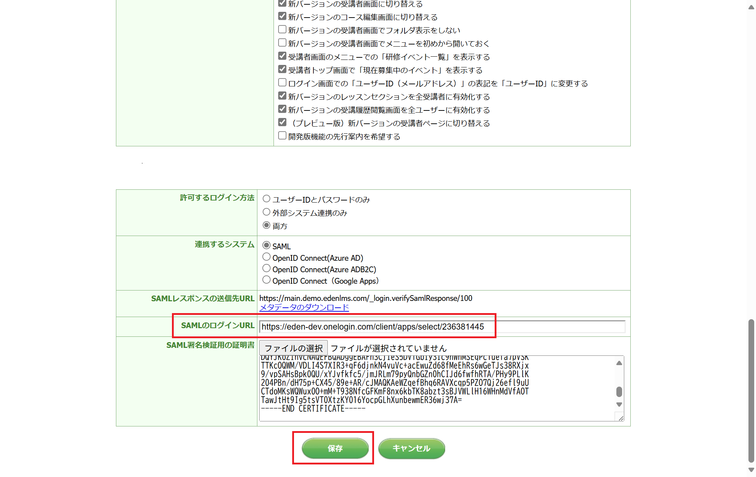Viewport: 756px width, 477px height.
Task: Click certificate textarea scroll down arrow
Action: 619,405
